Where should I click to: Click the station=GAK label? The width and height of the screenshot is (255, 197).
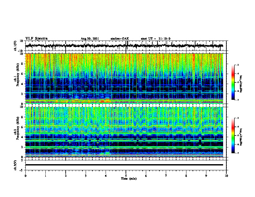tap(120, 39)
